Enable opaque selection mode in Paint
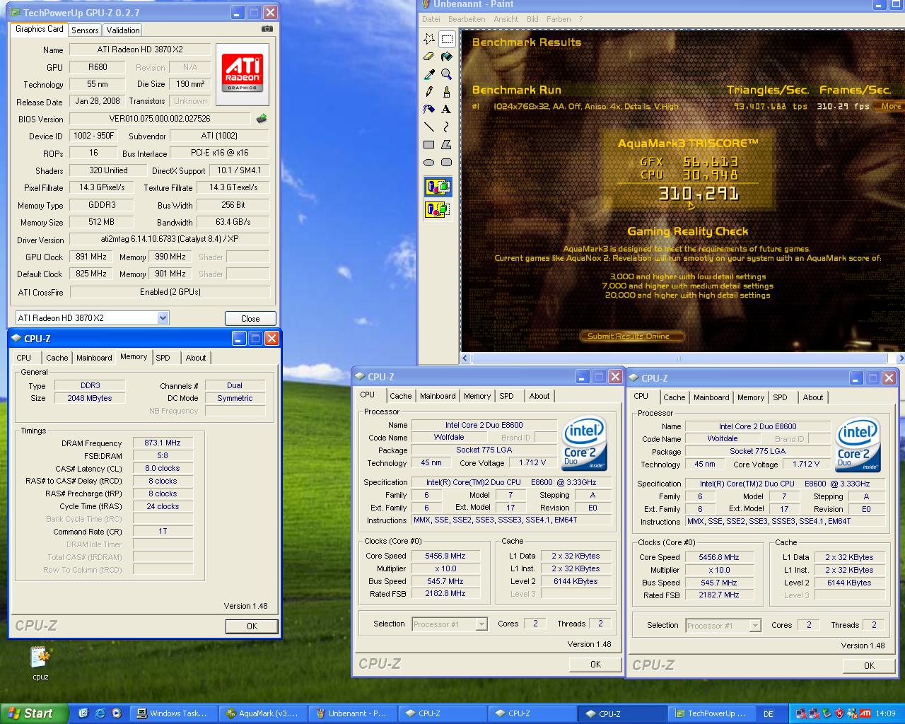 (438, 187)
